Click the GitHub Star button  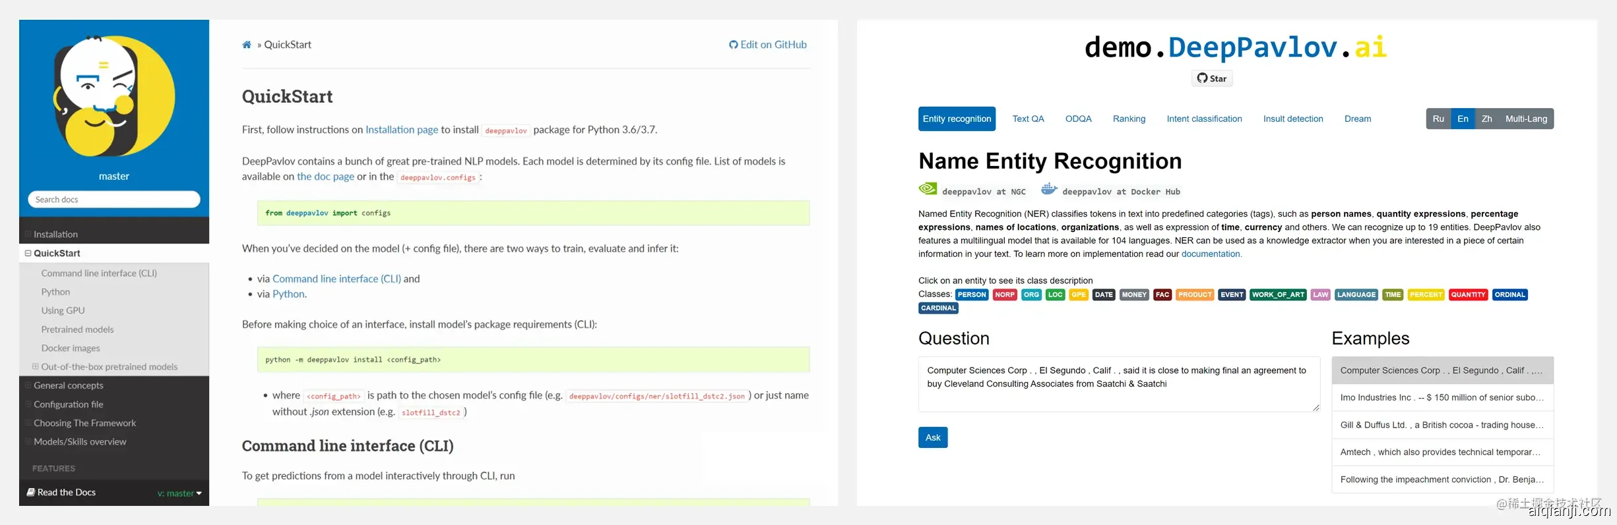coord(1212,78)
